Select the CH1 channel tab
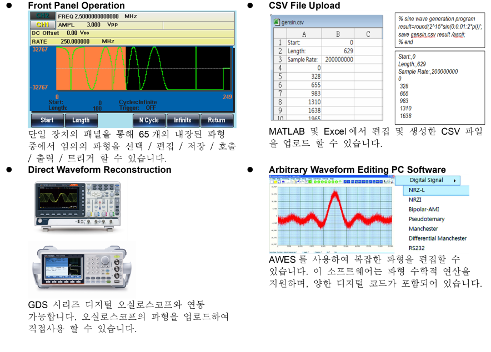This screenshot has height=352, width=491. coord(43,24)
